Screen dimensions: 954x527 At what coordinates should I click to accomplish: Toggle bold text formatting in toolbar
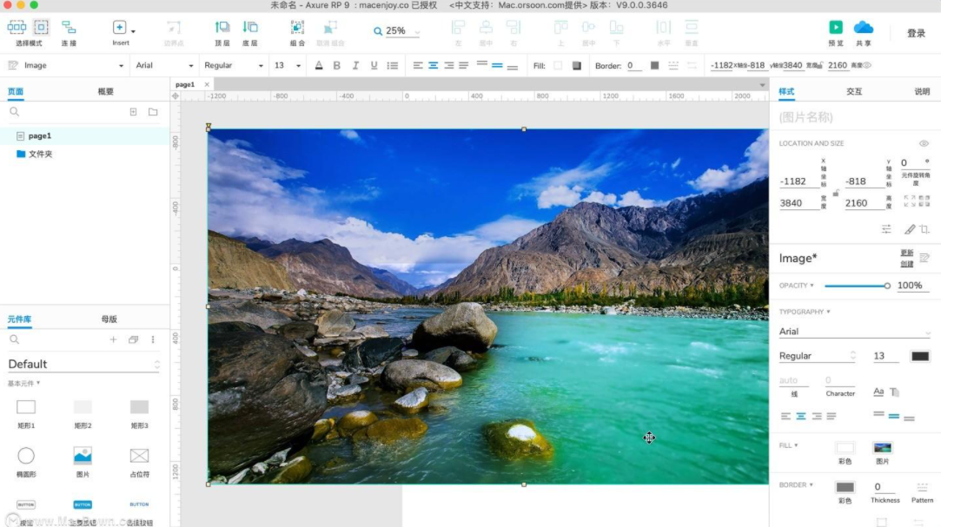point(337,65)
